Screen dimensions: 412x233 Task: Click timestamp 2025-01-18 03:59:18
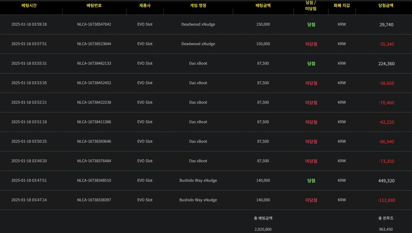[29, 24]
